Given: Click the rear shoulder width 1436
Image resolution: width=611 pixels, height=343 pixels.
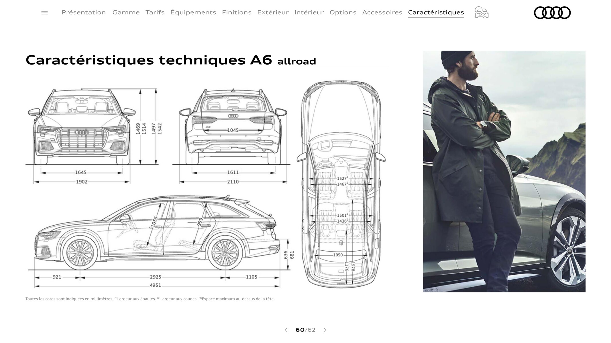Looking at the screenshot, I should pyautogui.click(x=342, y=221).
